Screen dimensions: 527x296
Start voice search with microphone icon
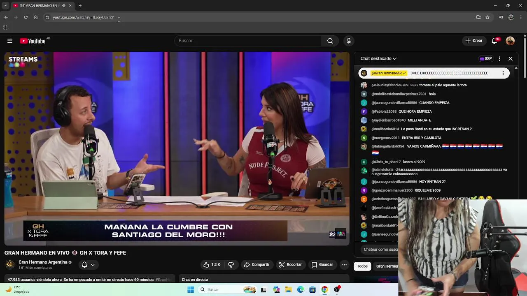click(349, 41)
